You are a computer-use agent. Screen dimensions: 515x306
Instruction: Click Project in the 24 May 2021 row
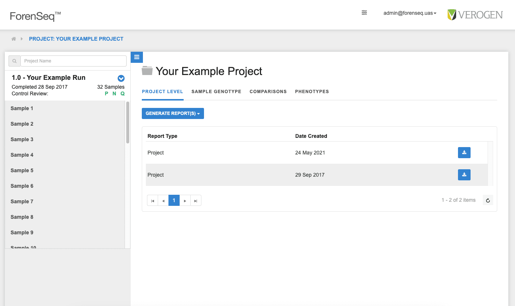coord(155,153)
